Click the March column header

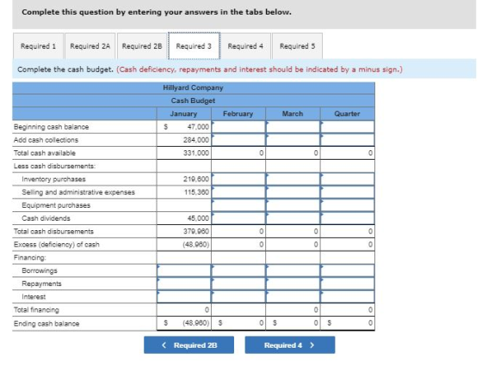pos(293,113)
